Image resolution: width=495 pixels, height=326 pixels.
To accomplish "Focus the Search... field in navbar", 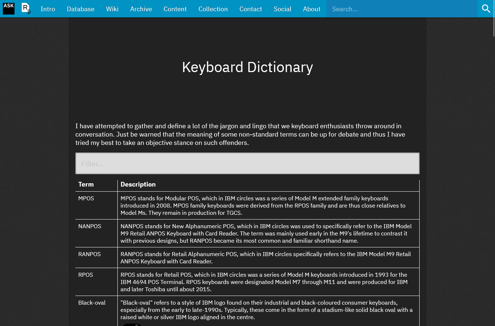I will (x=402, y=9).
